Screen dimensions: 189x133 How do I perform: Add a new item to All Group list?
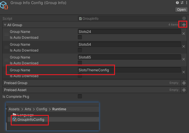point(184,25)
